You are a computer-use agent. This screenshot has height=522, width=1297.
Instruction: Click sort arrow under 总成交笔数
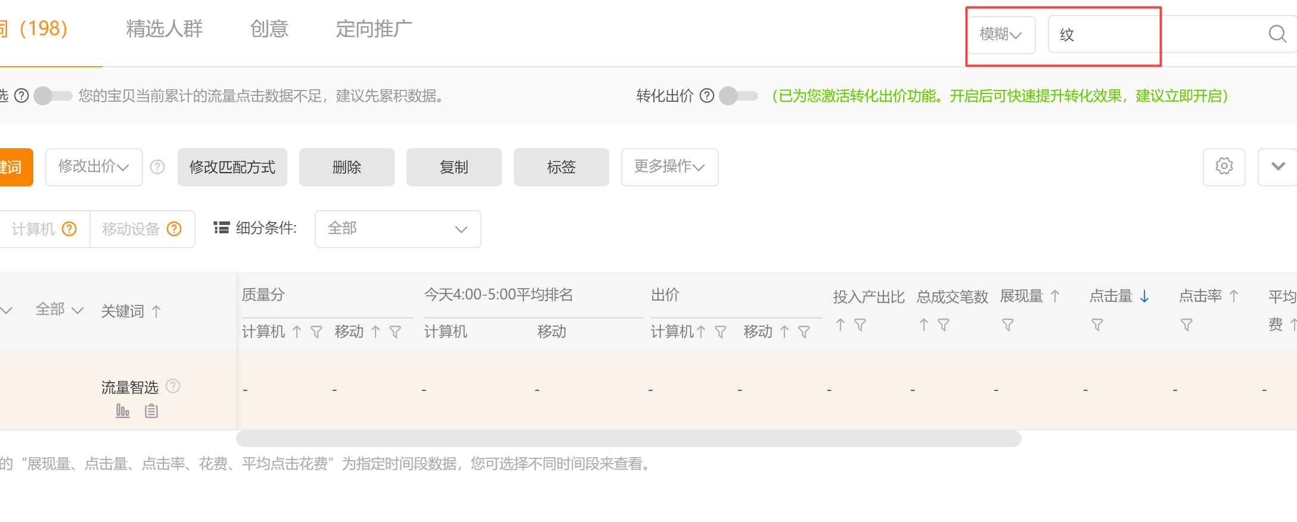(924, 325)
